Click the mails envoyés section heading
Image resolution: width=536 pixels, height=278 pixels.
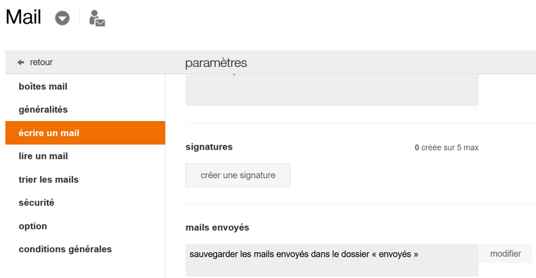(218, 227)
